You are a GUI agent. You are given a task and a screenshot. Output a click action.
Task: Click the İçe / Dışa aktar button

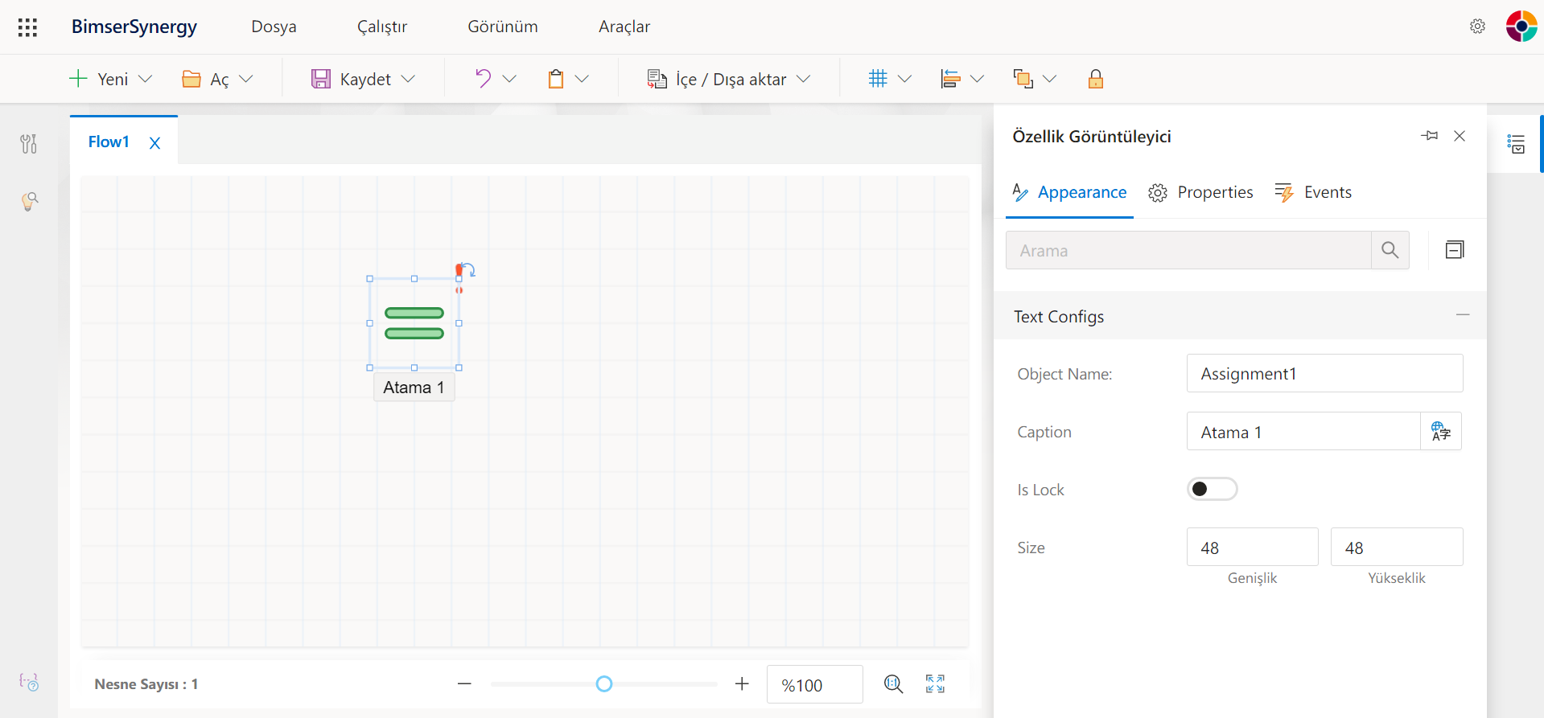coord(718,79)
